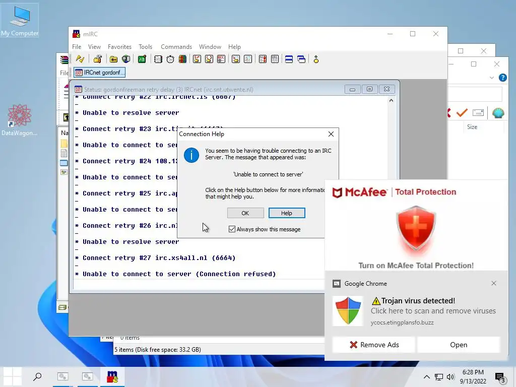Restore the Status child window

(x=369, y=89)
